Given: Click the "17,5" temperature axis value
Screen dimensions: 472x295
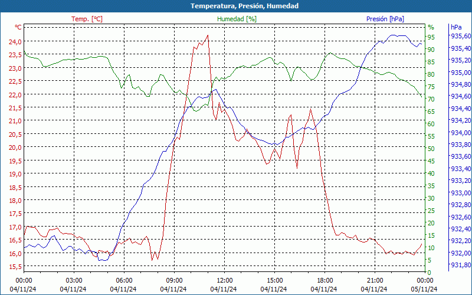Looking at the screenshot, I should (x=15, y=214).
